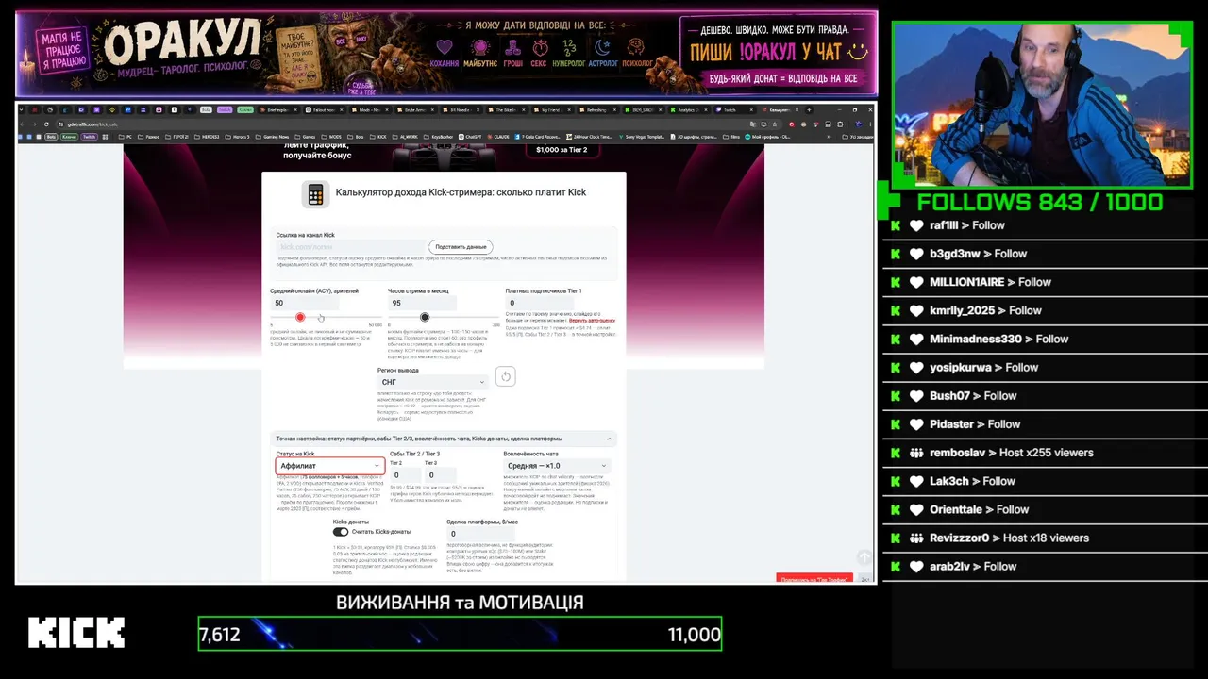
Task: Switch to the 'Brief explo...' browser tab
Action: [278, 109]
